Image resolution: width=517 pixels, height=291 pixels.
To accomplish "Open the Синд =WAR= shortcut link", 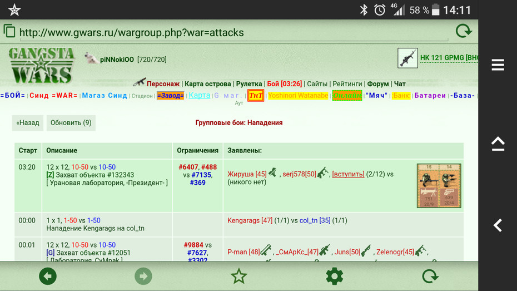I will pos(53,95).
